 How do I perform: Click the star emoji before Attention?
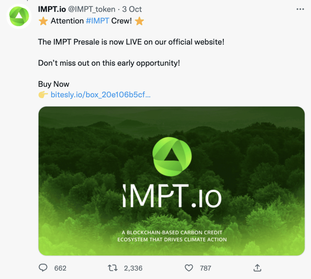pyautogui.click(x=43, y=21)
